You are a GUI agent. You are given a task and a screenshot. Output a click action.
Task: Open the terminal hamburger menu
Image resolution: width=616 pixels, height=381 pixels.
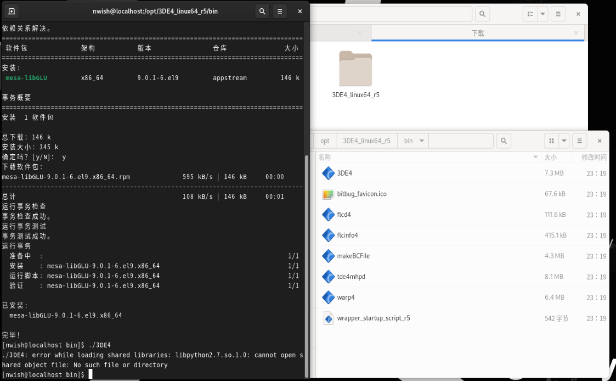280,11
